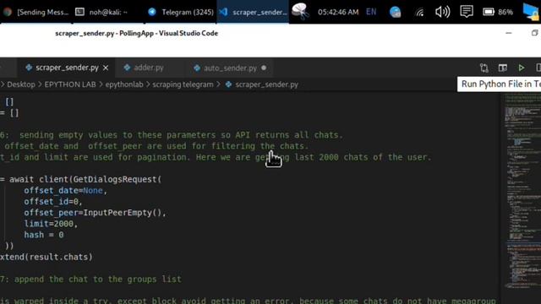Close the scraper_sender.py tab
This screenshot has width=541, height=304.
point(106,68)
